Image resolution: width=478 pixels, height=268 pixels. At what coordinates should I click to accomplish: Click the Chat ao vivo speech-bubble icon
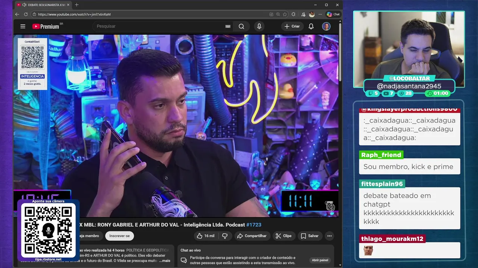tap(184, 260)
